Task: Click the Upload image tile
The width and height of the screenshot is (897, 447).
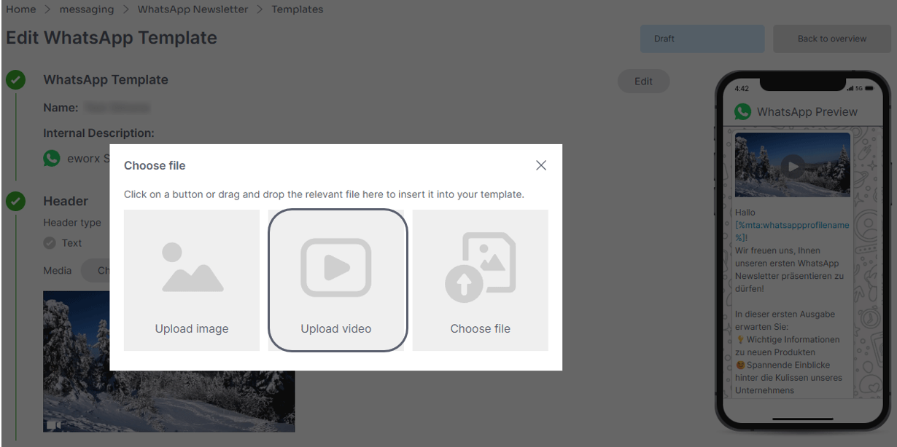Action: coord(192,280)
